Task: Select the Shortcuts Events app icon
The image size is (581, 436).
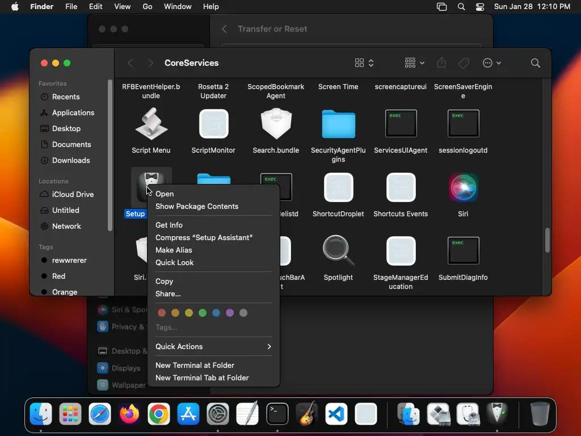Action: [401, 187]
